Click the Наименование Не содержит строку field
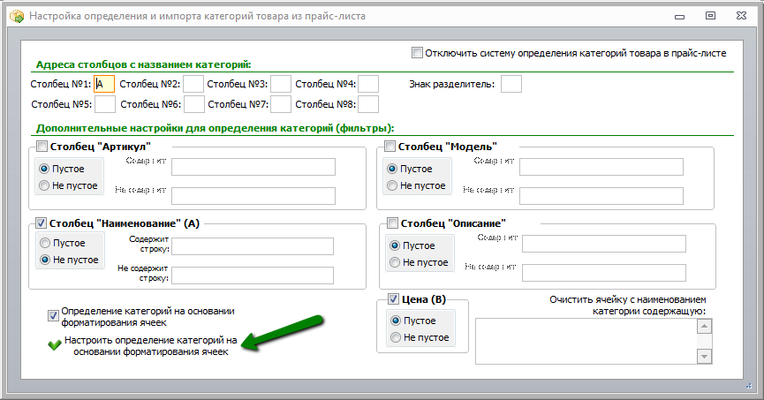 [x=253, y=275]
